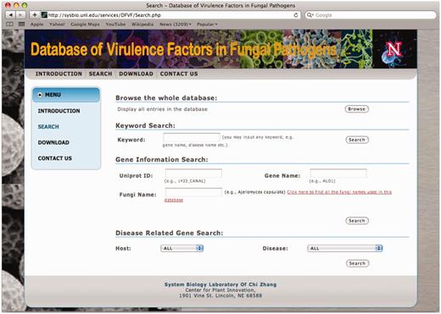
Task: Open CONTACT US from the side menu
Action: (55, 158)
